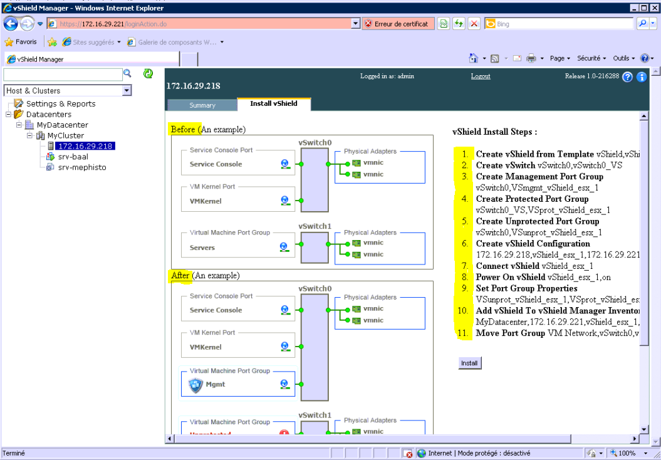This screenshot has height=460, width=661.
Task: Click the Logout link
Action: (481, 76)
